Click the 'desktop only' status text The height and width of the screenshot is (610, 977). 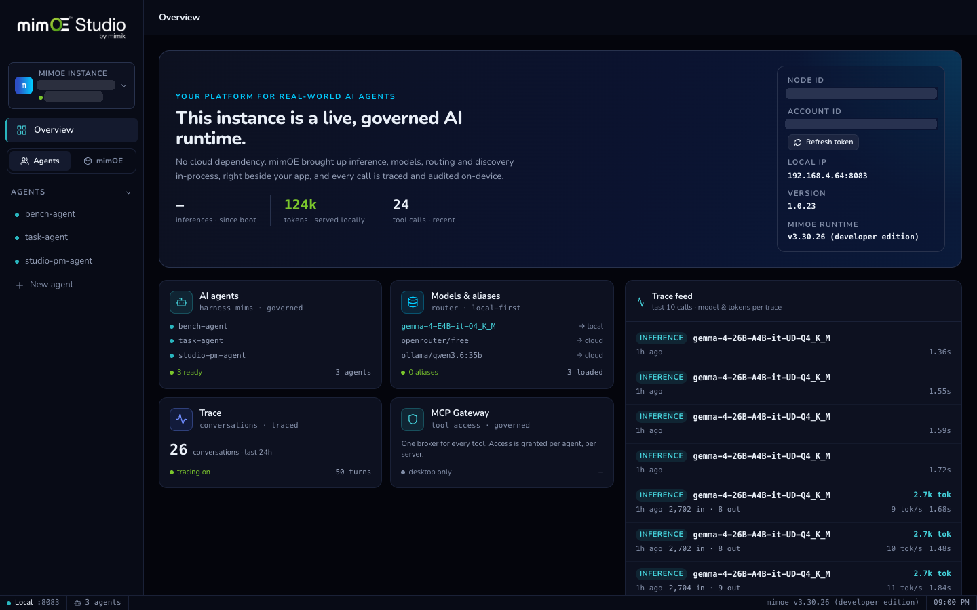430,472
